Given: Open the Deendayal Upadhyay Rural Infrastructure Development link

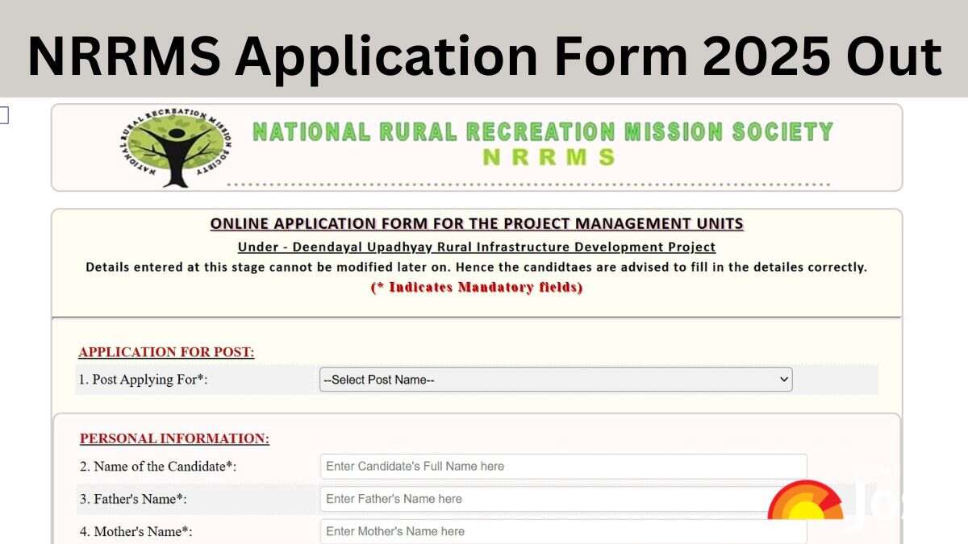Looking at the screenshot, I should (478, 247).
